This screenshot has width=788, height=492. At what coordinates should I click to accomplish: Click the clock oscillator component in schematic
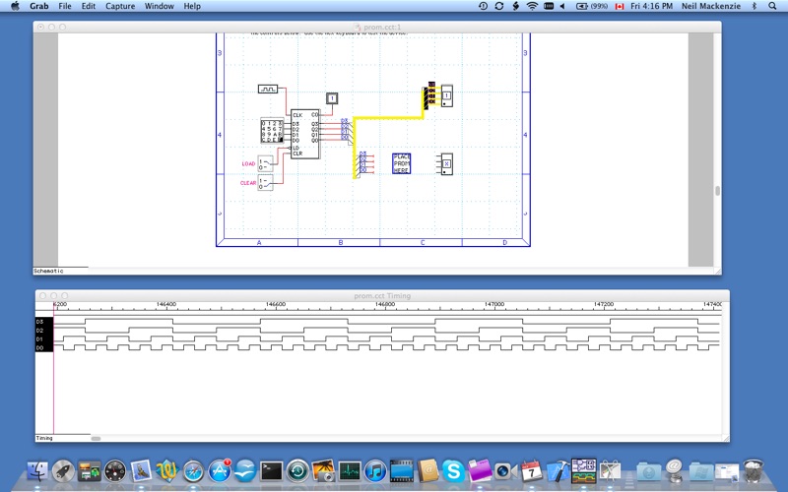(x=267, y=89)
